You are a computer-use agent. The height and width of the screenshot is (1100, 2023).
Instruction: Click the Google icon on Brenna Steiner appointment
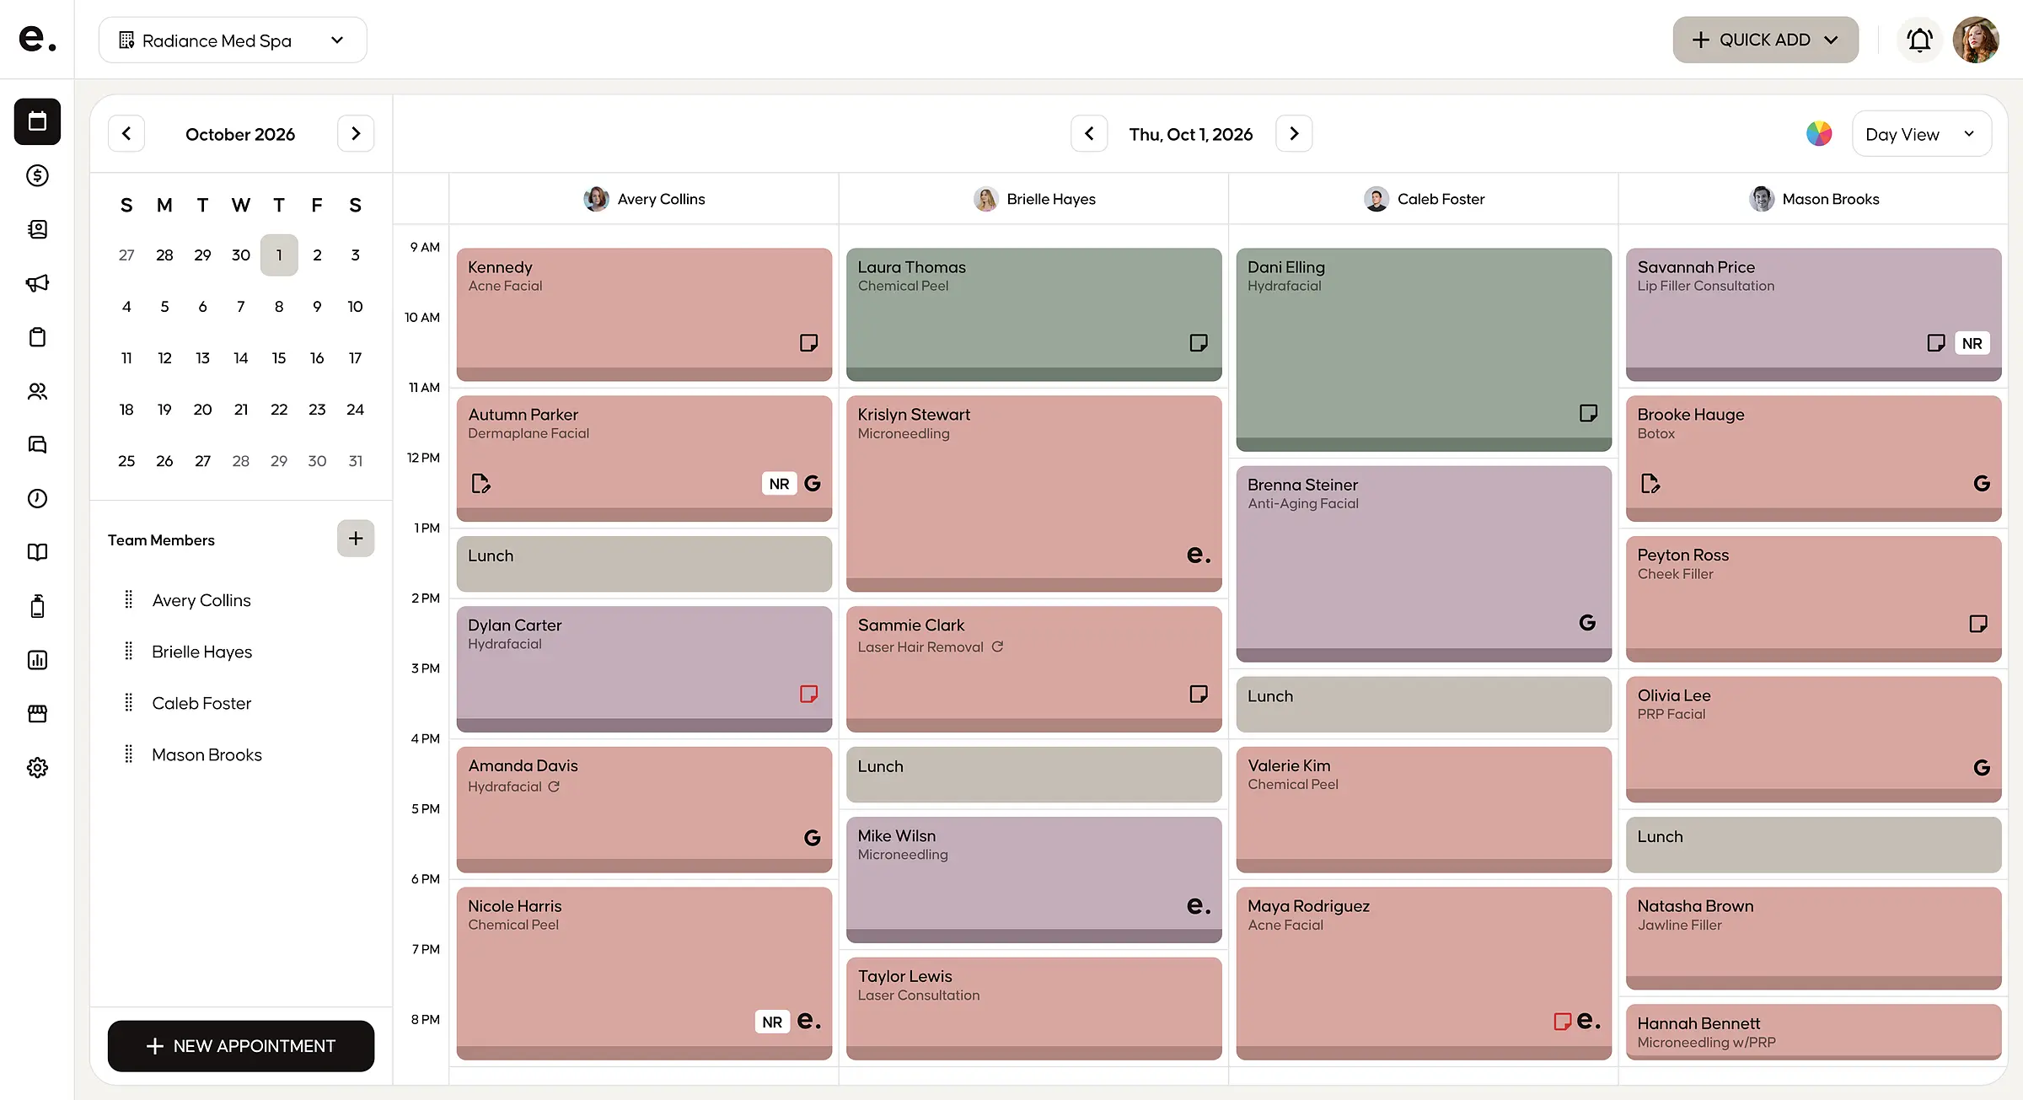click(x=1587, y=623)
